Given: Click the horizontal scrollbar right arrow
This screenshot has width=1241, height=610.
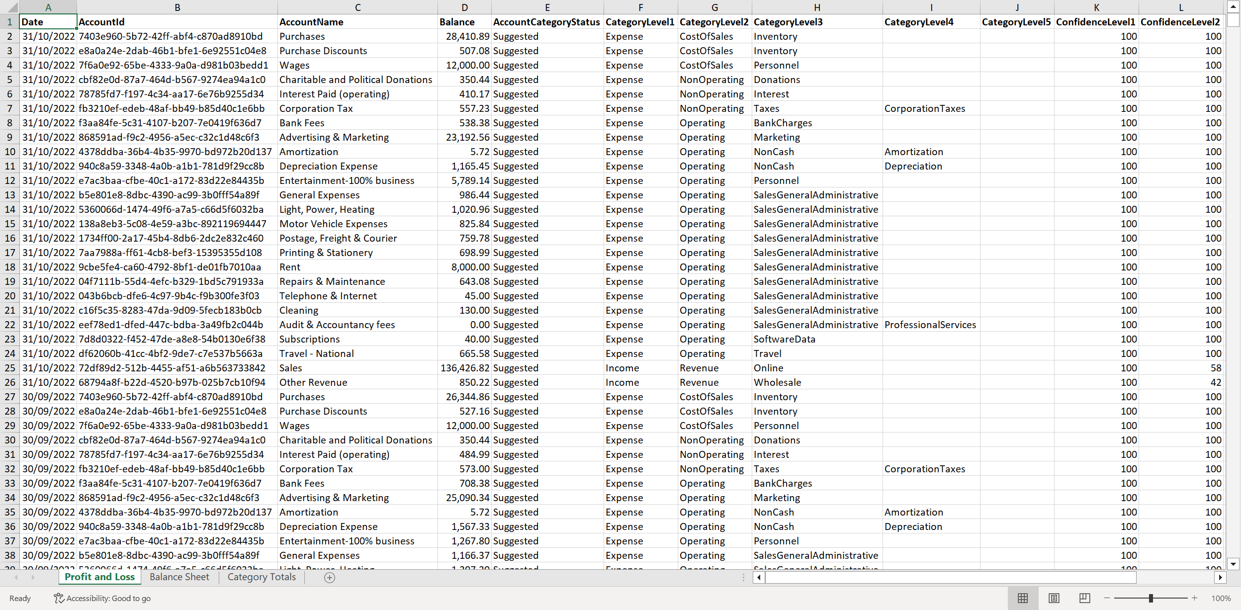Looking at the screenshot, I should [x=1221, y=577].
